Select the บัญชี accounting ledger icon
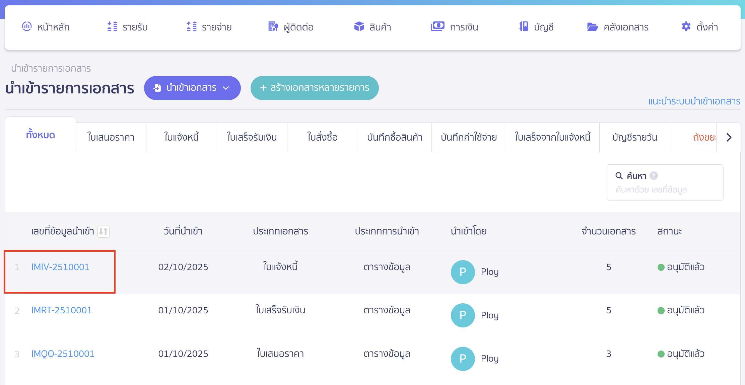The height and width of the screenshot is (385, 745). pyautogui.click(x=523, y=27)
